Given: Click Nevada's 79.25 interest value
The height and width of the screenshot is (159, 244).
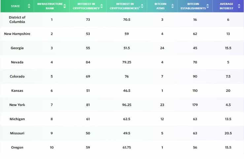Looking at the screenshot, I should (x=126, y=62).
